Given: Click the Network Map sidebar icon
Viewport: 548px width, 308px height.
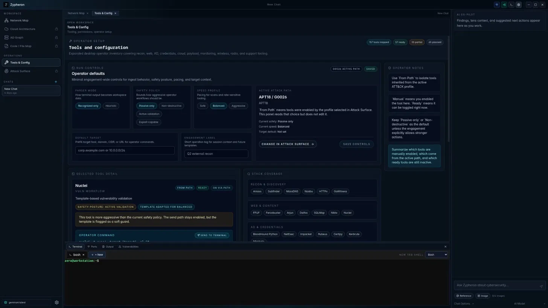Looking at the screenshot, I should click(x=6, y=21).
